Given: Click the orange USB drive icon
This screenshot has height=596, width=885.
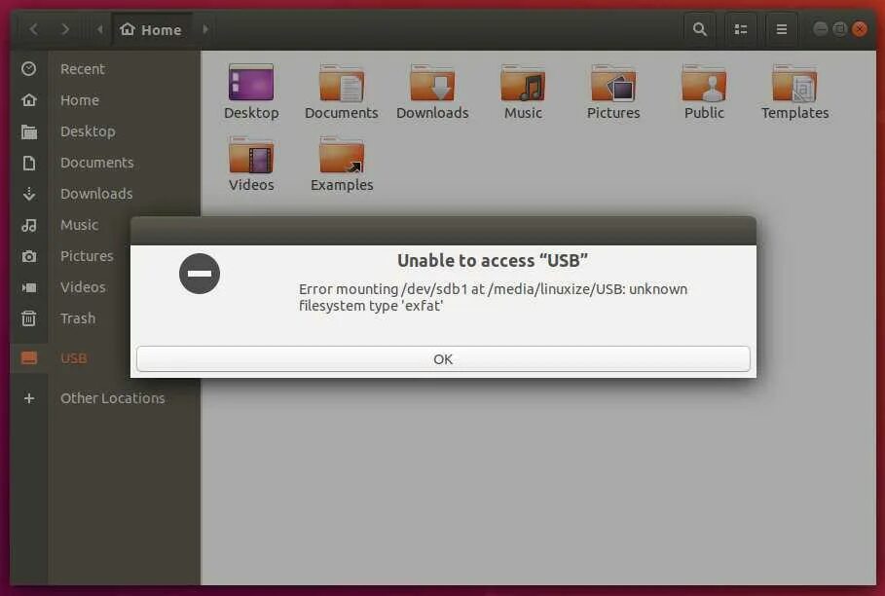Looking at the screenshot, I should (x=29, y=357).
